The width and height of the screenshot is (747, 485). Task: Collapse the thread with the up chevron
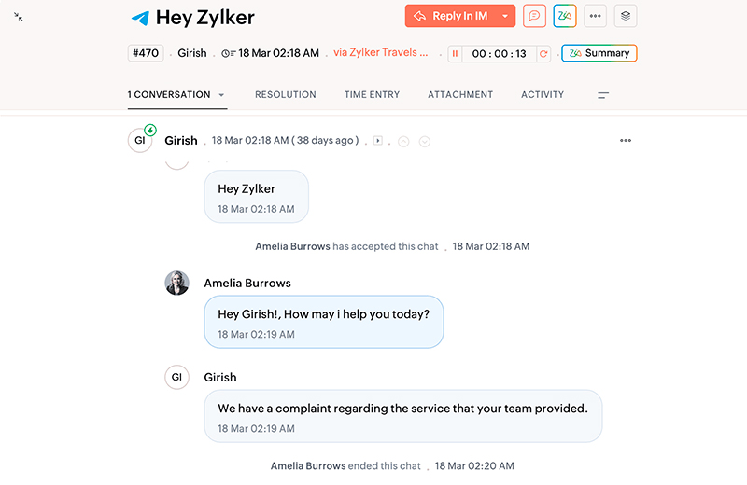tap(403, 142)
